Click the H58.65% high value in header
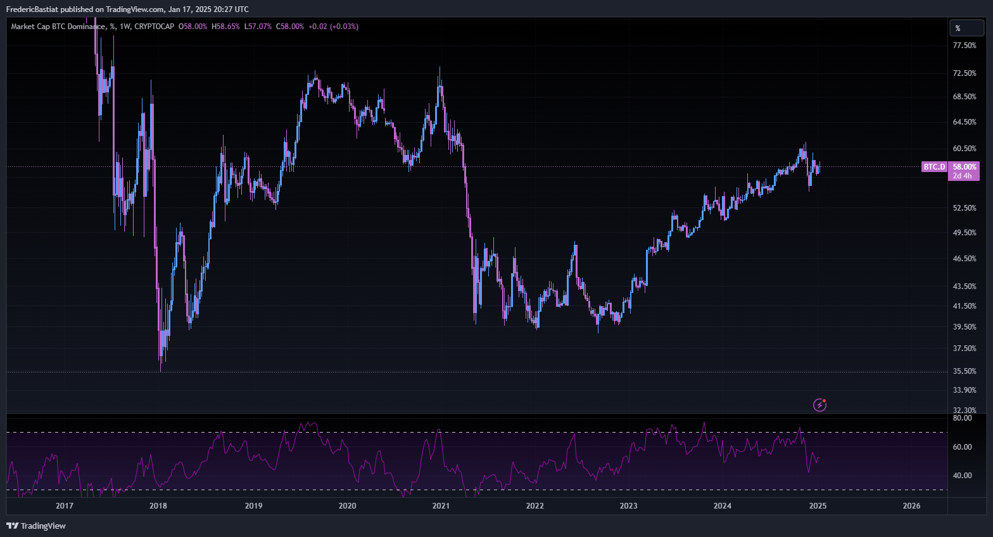The image size is (993, 537). (x=225, y=27)
